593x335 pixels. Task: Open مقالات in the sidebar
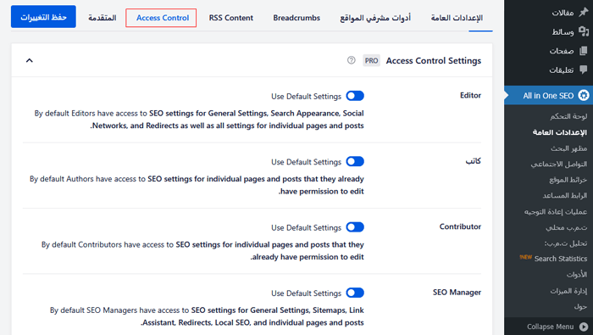[x=563, y=13]
